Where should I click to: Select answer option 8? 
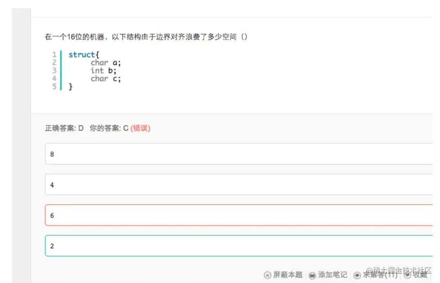239,154
